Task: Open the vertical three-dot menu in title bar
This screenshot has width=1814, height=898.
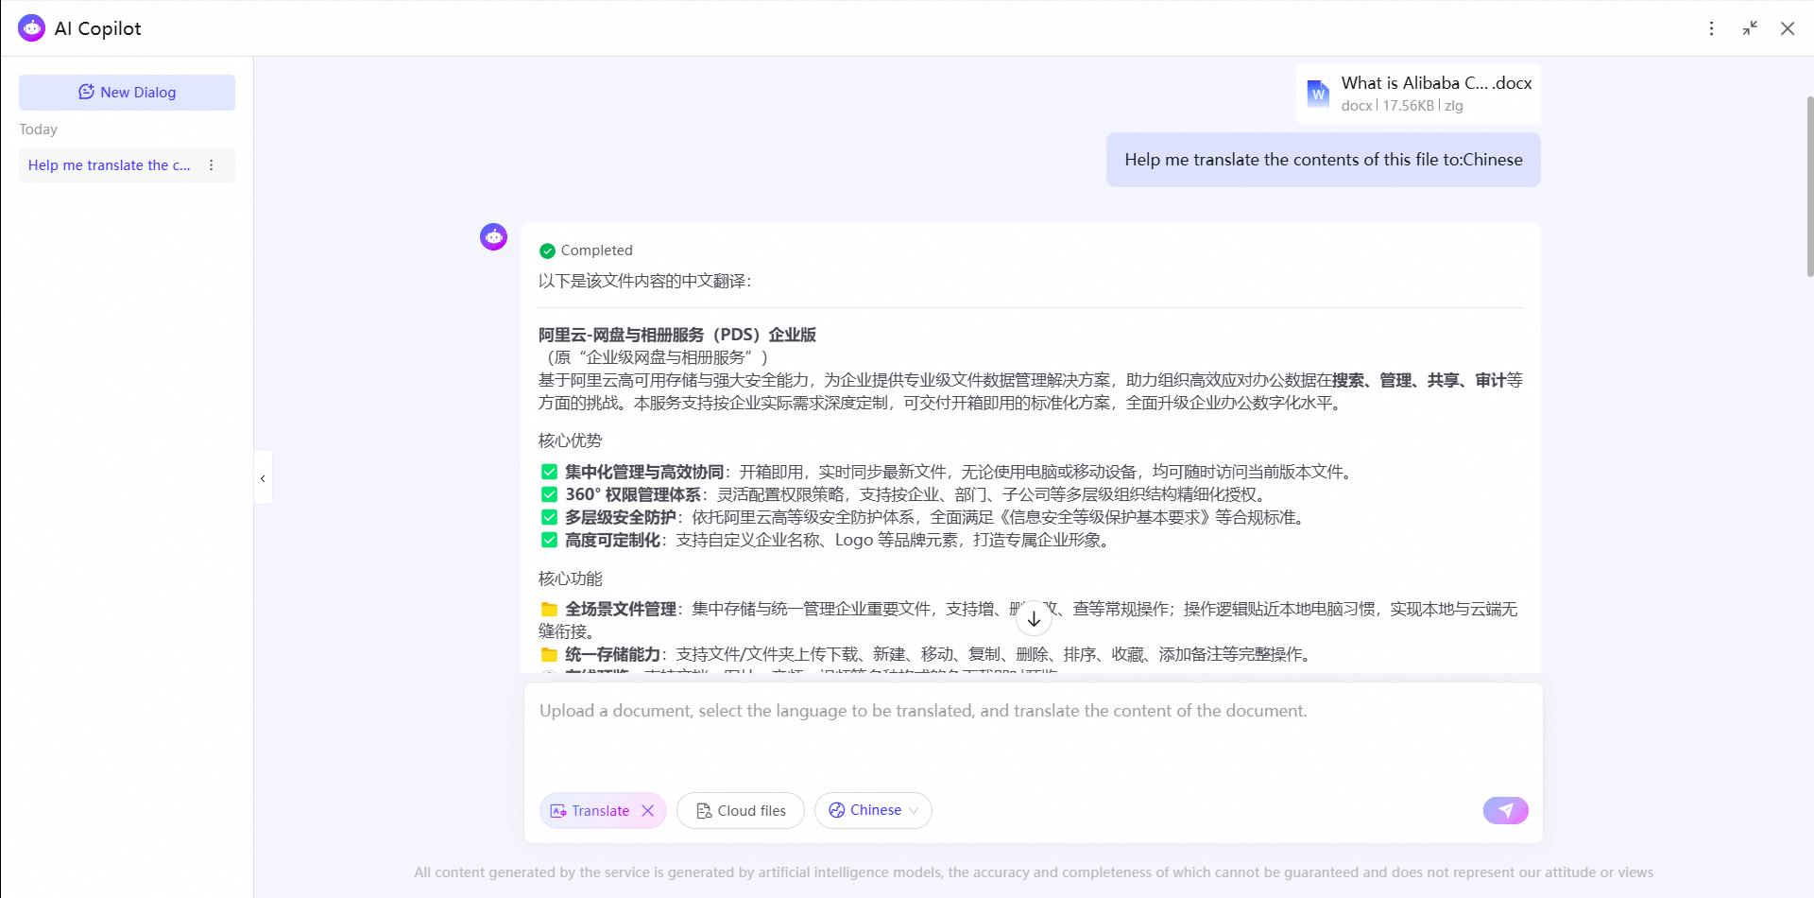Action: click(x=1711, y=28)
